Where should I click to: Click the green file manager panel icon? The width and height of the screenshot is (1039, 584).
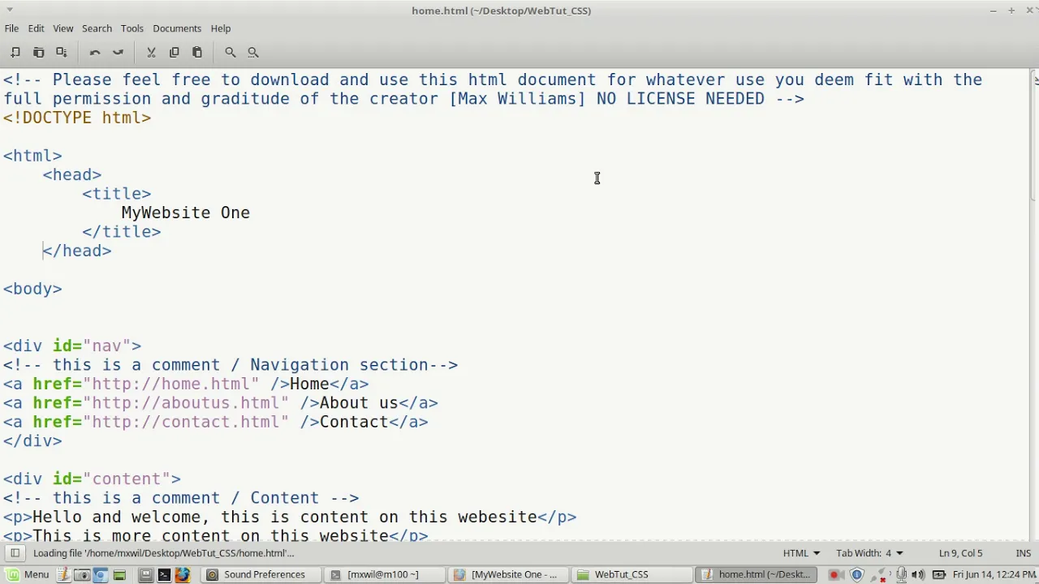(119, 574)
